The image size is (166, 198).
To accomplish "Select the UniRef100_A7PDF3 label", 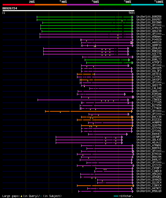I will pyautogui.click(x=149, y=63).
